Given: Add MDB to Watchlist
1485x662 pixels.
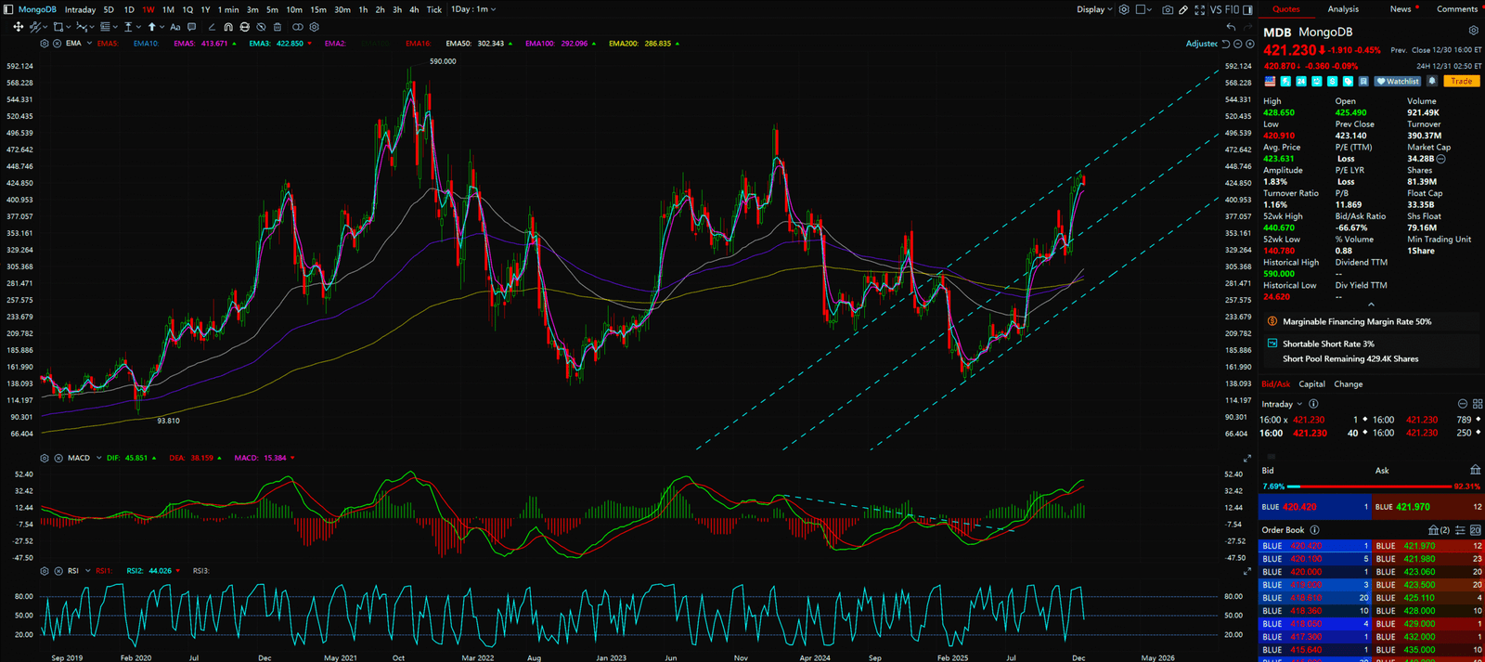Looking at the screenshot, I should coord(1398,82).
